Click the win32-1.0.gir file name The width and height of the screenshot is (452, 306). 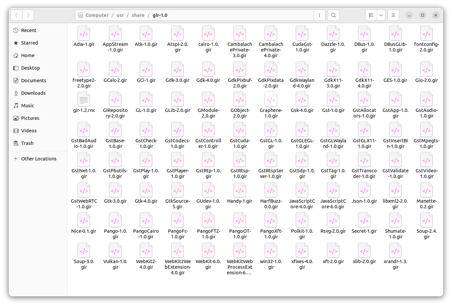(x=271, y=264)
